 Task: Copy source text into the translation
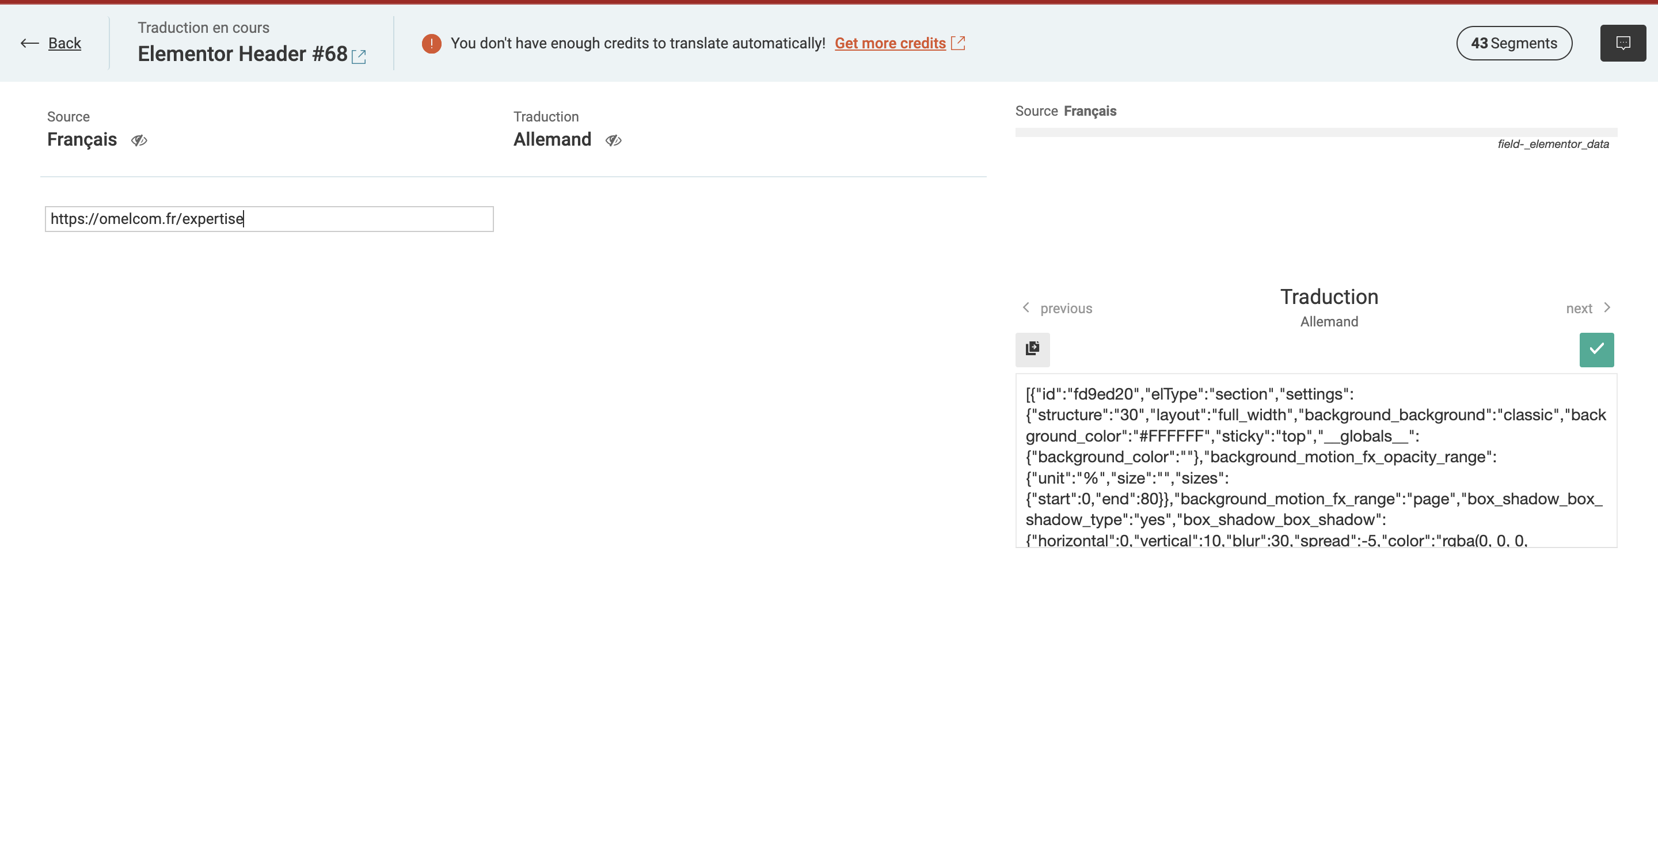(1032, 349)
